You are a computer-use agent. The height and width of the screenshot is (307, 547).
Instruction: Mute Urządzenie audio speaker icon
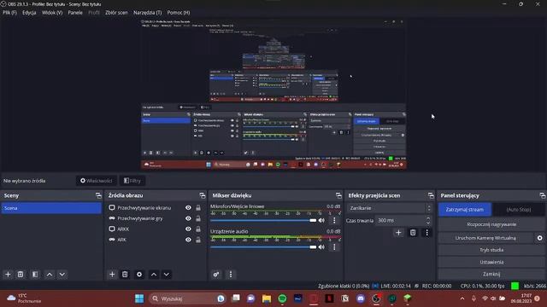tap(321, 246)
